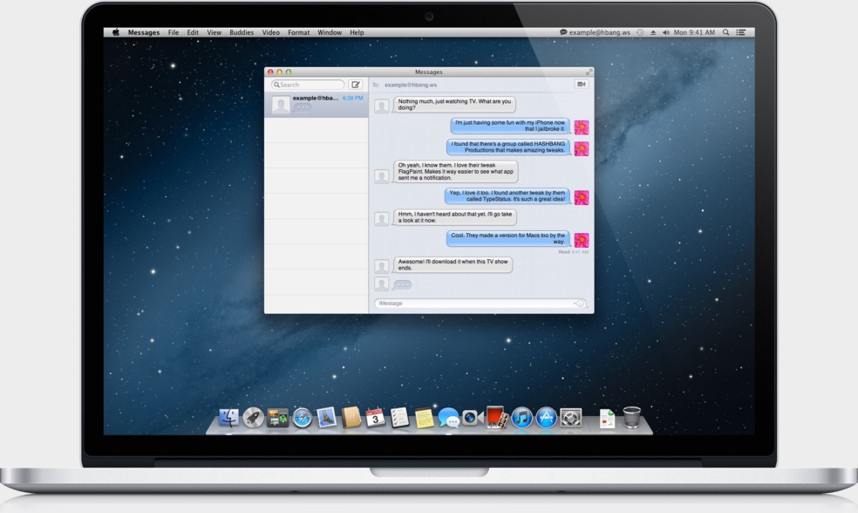858x513 pixels.
Task: Click the conversation Search field
Action: (308, 85)
